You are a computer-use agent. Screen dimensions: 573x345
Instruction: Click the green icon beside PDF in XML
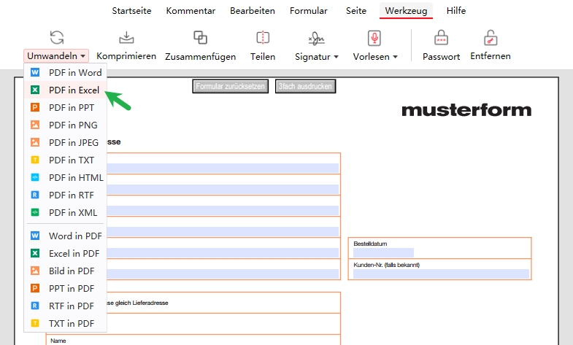(35, 212)
